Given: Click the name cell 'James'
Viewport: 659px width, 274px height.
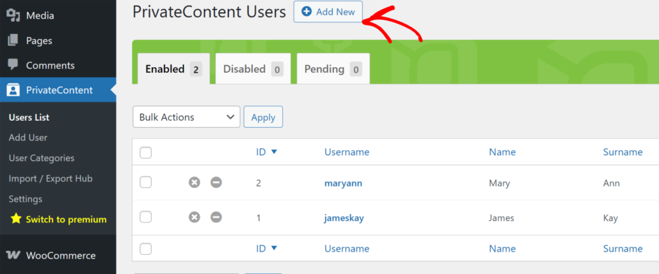Looking at the screenshot, I should tap(502, 218).
